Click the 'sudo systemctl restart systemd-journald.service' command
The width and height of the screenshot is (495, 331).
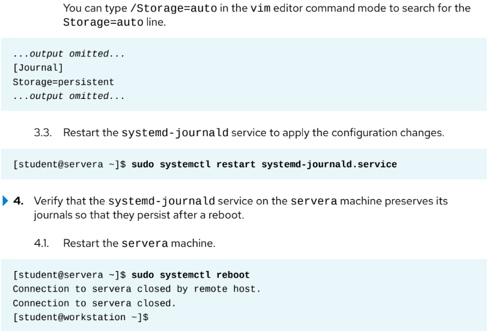(264, 164)
